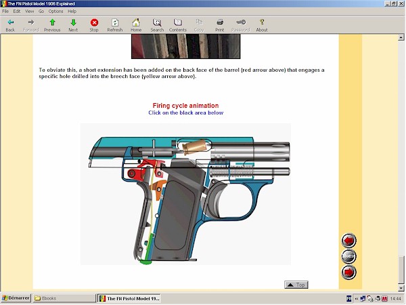Click 'Click on the black area below' text
The width and height of the screenshot is (406, 305).
point(185,113)
